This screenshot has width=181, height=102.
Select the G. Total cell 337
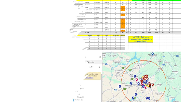(116, 32)
